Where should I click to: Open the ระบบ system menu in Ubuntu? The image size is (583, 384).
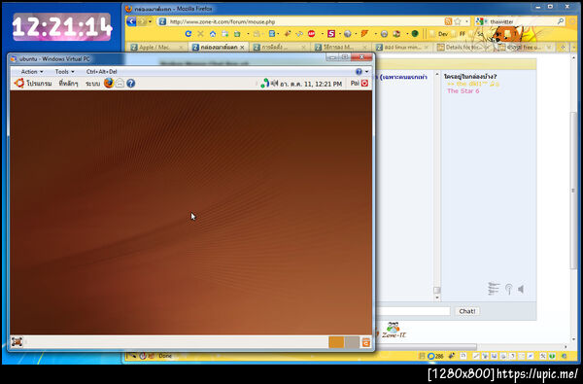tap(92, 84)
